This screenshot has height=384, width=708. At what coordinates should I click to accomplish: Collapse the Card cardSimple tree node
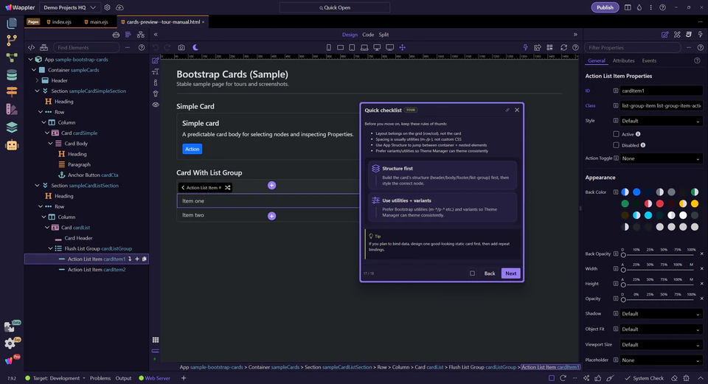point(47,133)
